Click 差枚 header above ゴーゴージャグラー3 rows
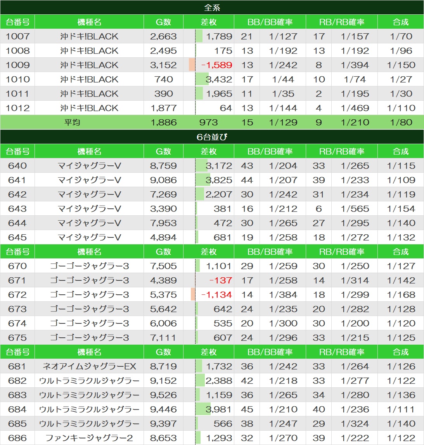 (209, 251)
